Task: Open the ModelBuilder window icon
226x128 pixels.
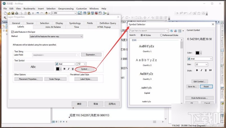Action: pos(105,13)
